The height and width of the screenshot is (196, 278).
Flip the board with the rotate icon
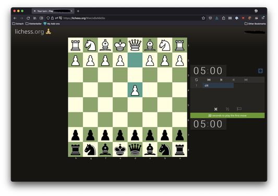196,80
